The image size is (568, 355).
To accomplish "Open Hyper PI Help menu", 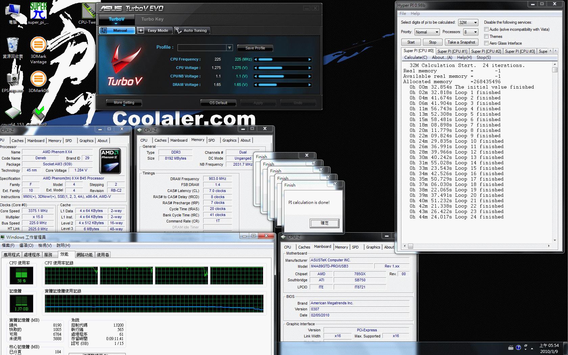I will 415,14.
